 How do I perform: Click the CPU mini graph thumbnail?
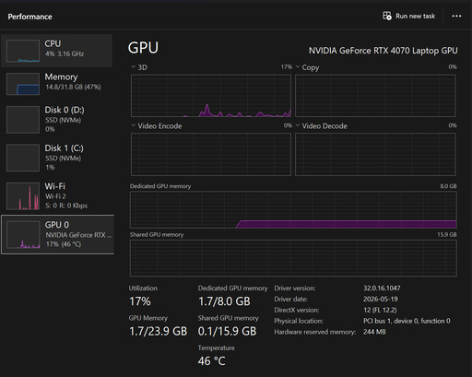(x=23, y=51)
